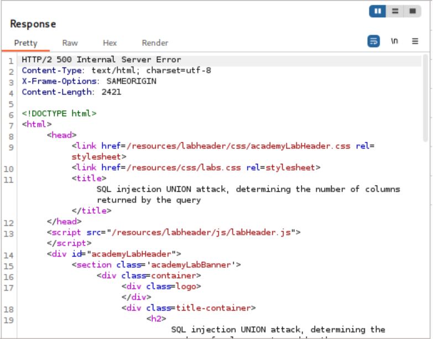433x339 pixels.
Task: Open the response hamburger options menu
Action: pyautogui.click(x=415, y=42)
